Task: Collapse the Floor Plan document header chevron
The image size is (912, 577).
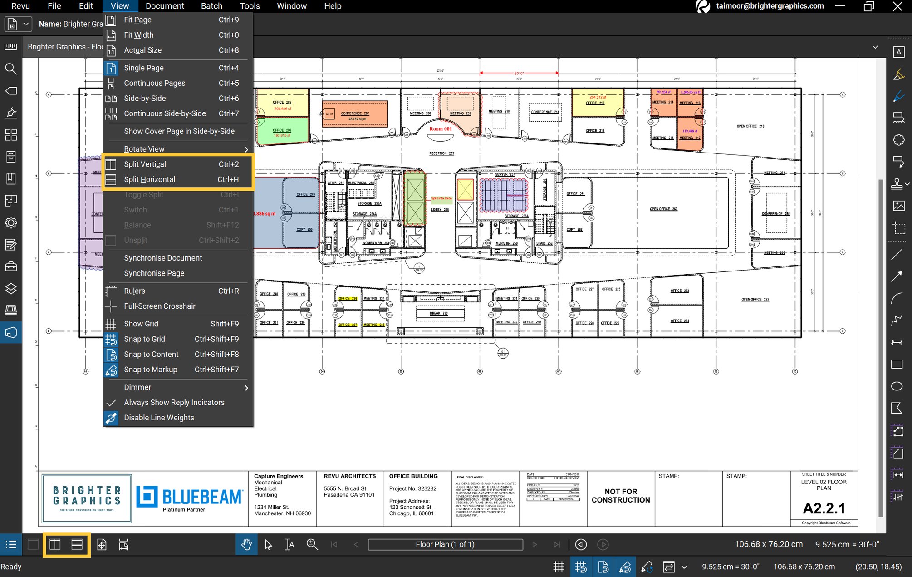Action: coord(876,47)
